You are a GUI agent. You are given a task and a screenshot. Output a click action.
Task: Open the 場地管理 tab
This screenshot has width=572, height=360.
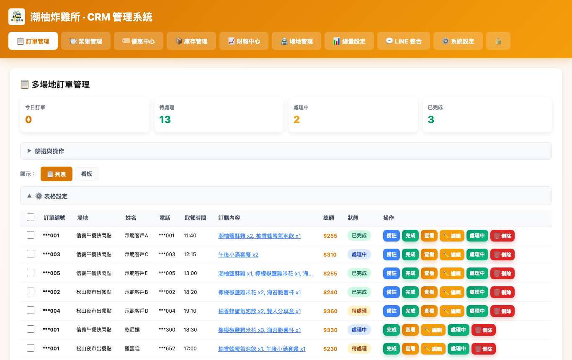coord(296,41)
